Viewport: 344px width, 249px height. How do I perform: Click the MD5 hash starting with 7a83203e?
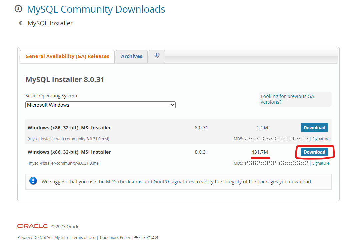pyautogui.click(x=276, y=139)
